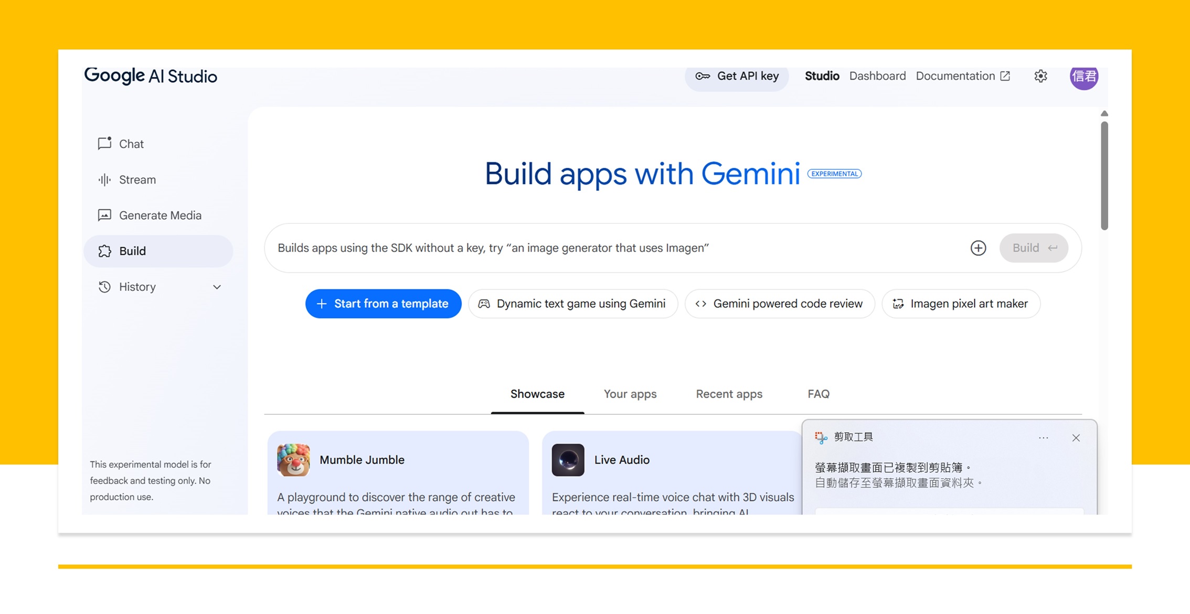Click the EXPERIMENTAL badge

(834, 174)
